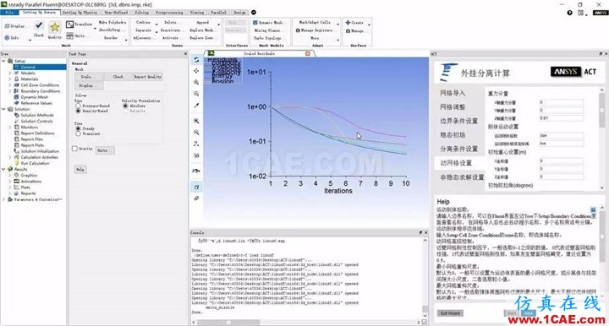The width and height of the screenshot is (609, 326).
Task: Expand Calculation Activities tree node
Action: (x=10, y=157)
